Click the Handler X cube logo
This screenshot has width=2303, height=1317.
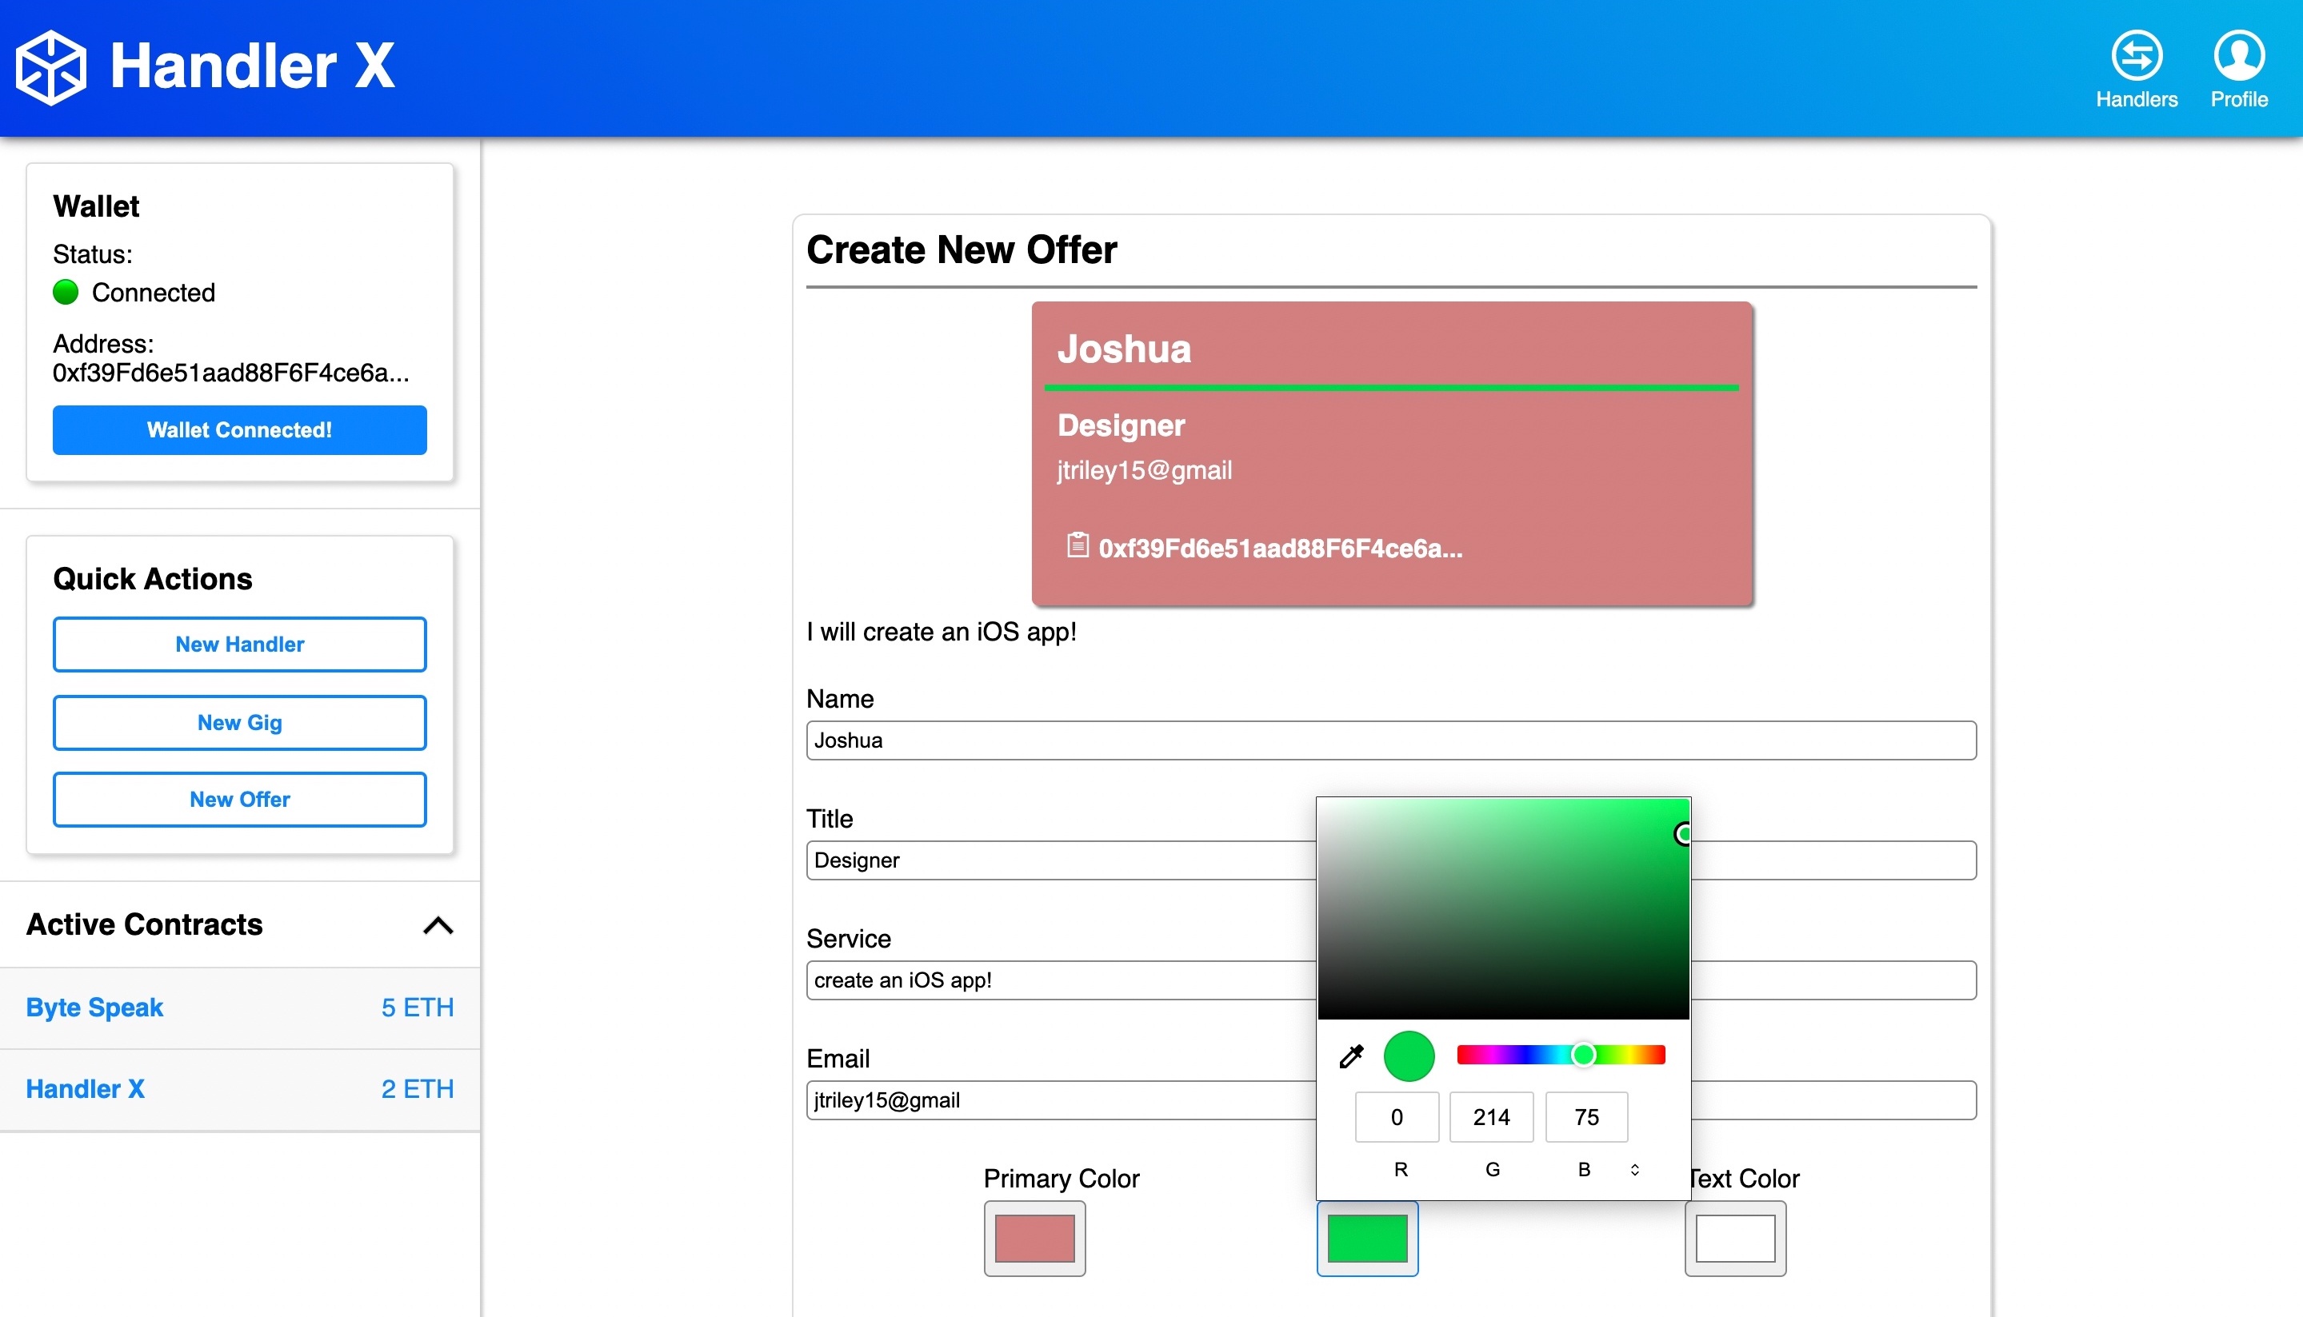coord(51,67)
